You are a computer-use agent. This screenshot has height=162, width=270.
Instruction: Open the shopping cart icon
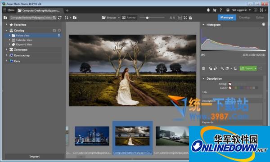click(214, 10)
